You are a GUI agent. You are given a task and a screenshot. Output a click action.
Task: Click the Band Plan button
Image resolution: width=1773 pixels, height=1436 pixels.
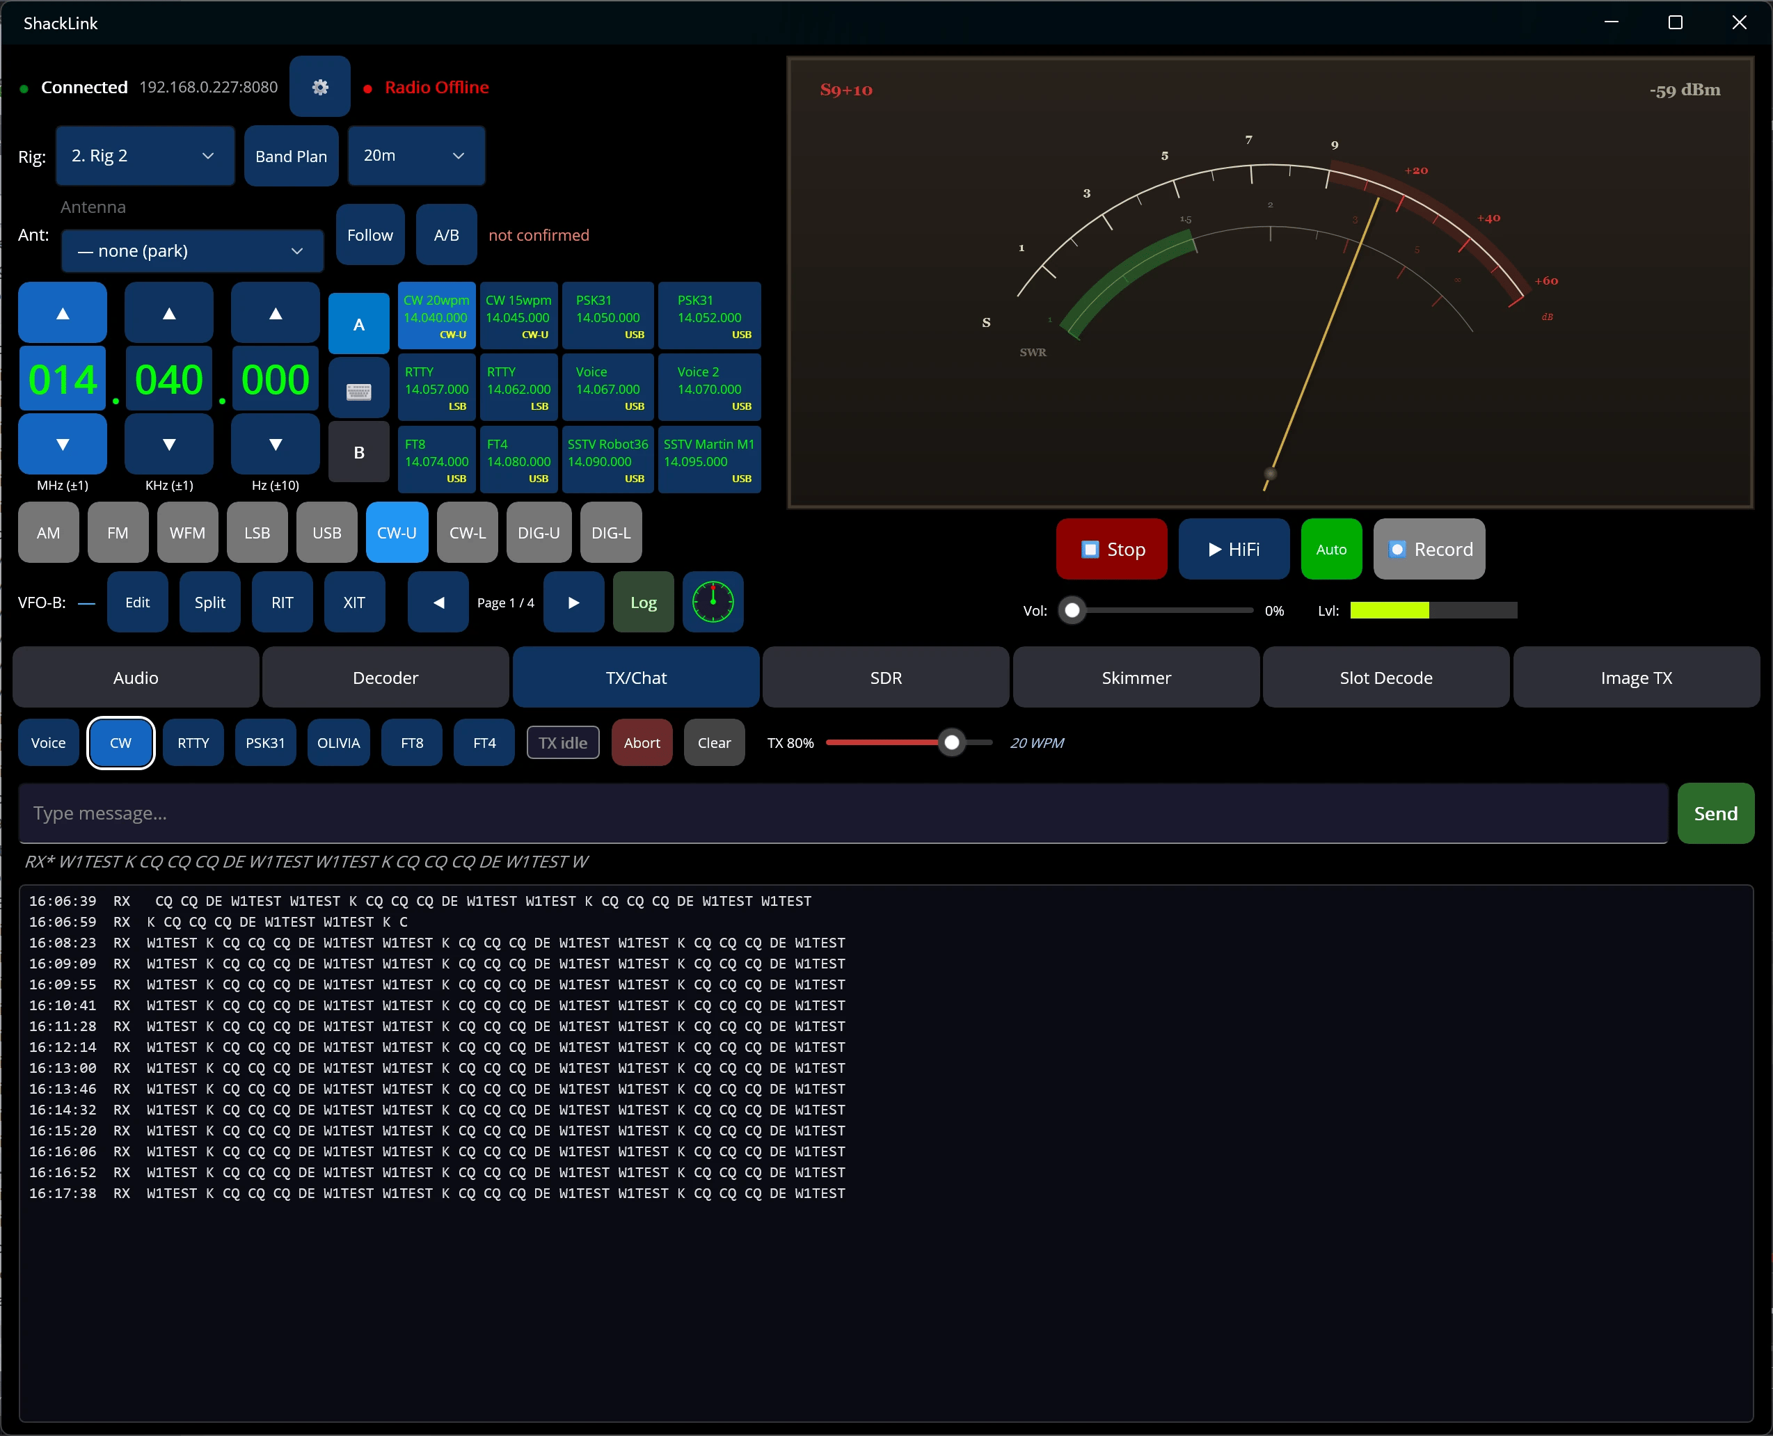(x=292, y=156)
